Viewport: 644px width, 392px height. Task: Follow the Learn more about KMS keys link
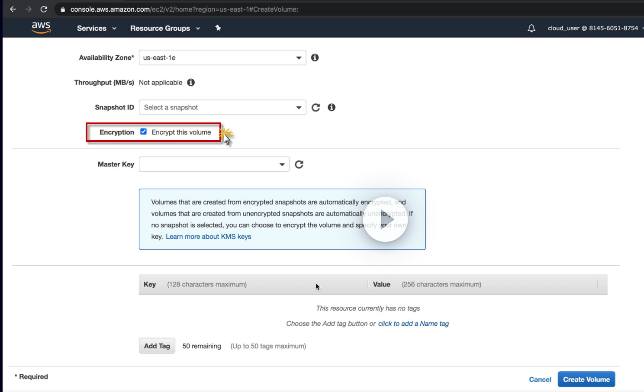click(209, 237)
